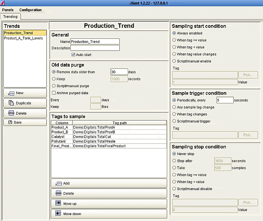Click the 30 days input field
Image resolution: width=263 pixels, height=221 pixels.
119,72
